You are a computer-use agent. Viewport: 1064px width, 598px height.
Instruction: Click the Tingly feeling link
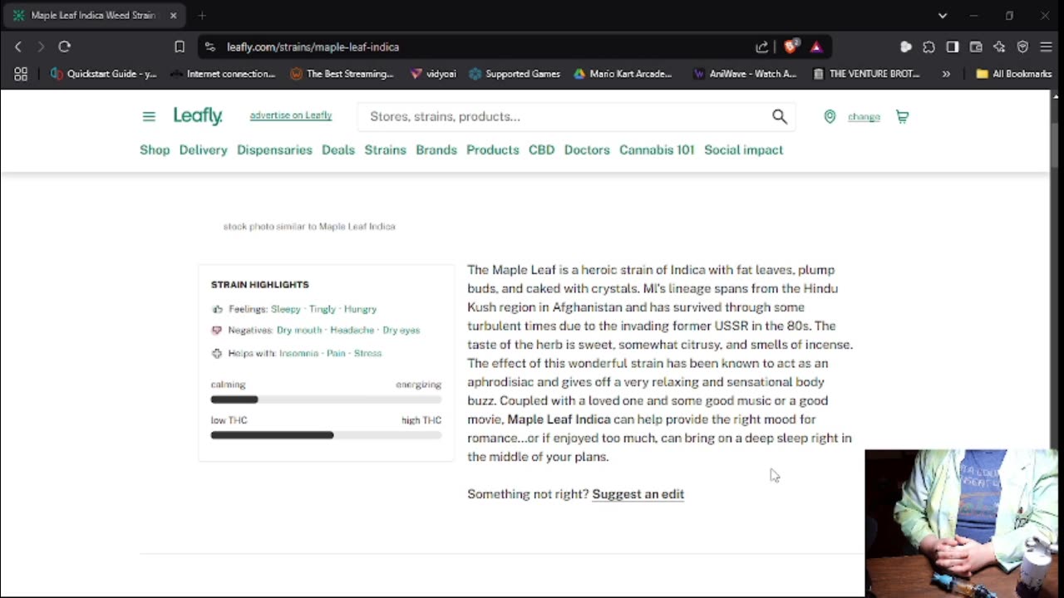323,309
